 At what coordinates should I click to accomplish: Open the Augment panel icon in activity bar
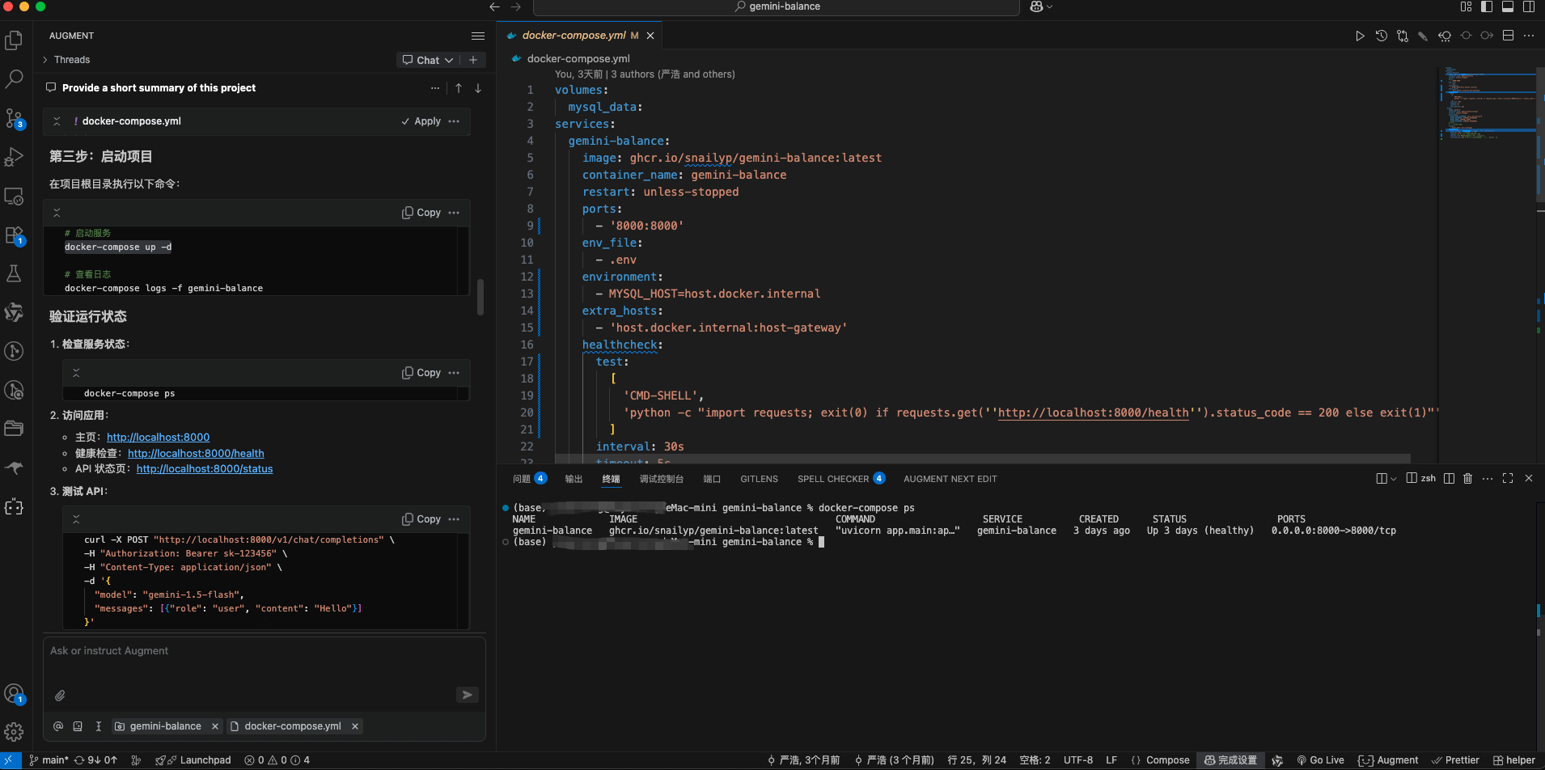(14, 507)
